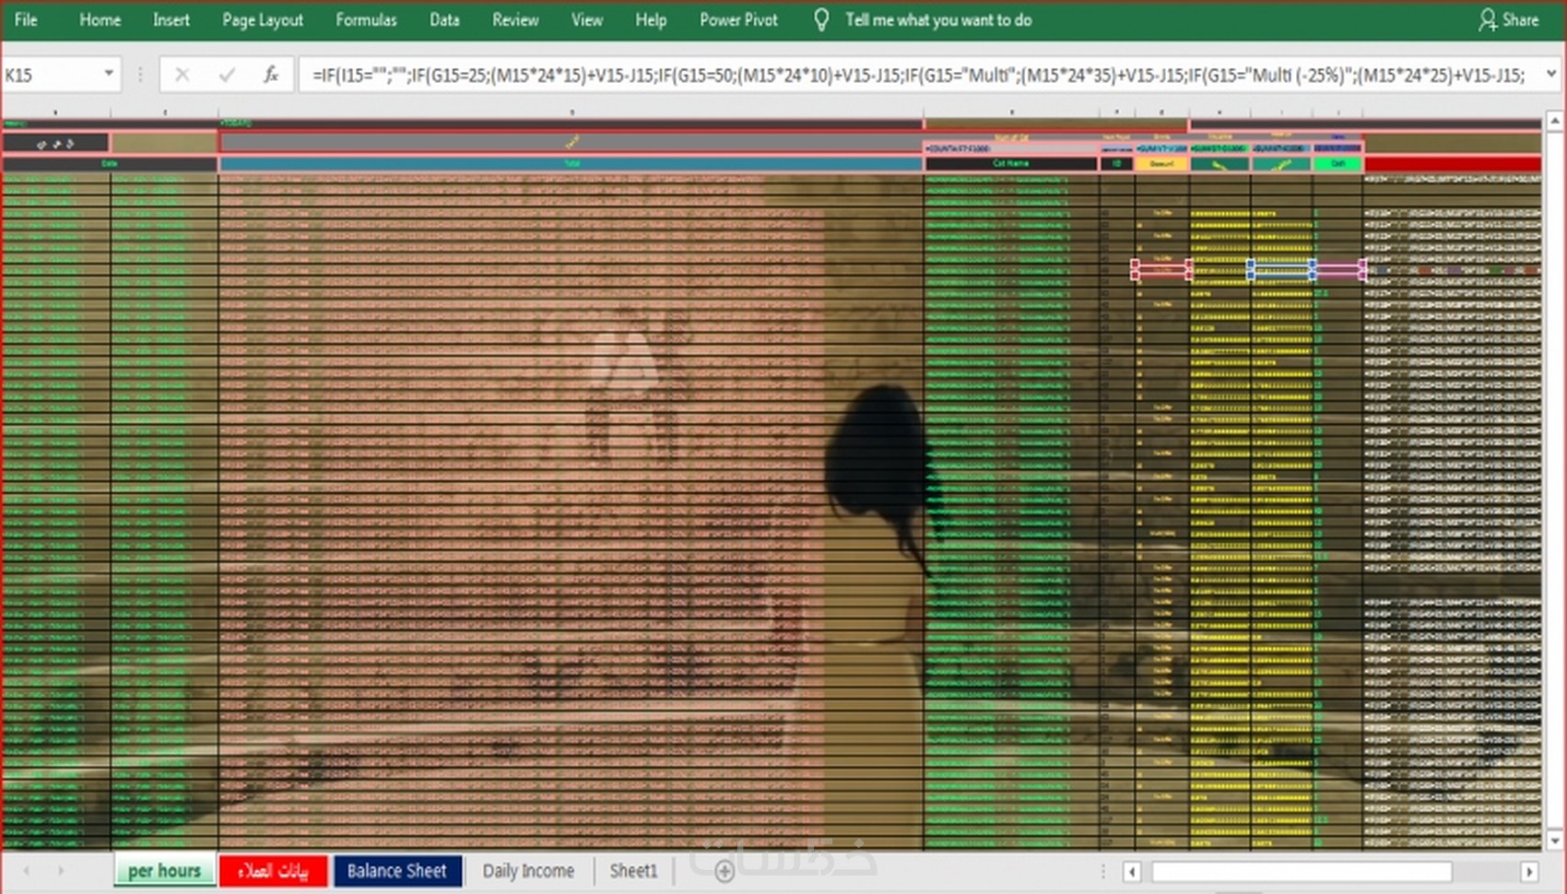Open the File menu
Image resolution: width=1567 pixels, height=894 pixels.
26,20
